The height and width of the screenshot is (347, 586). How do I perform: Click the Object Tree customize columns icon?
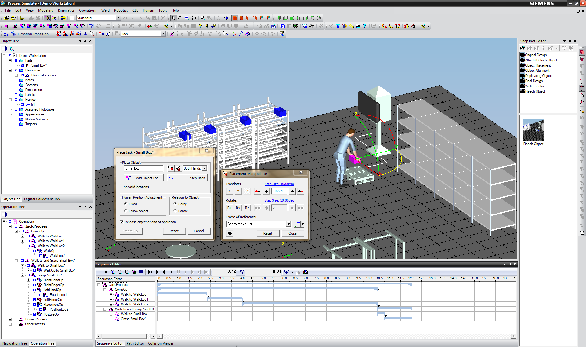point(4,49)
